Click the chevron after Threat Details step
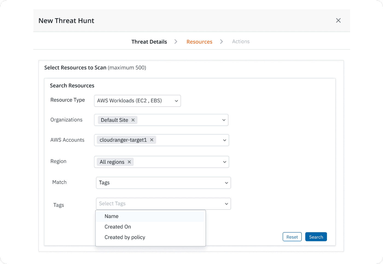 (176, 42)
